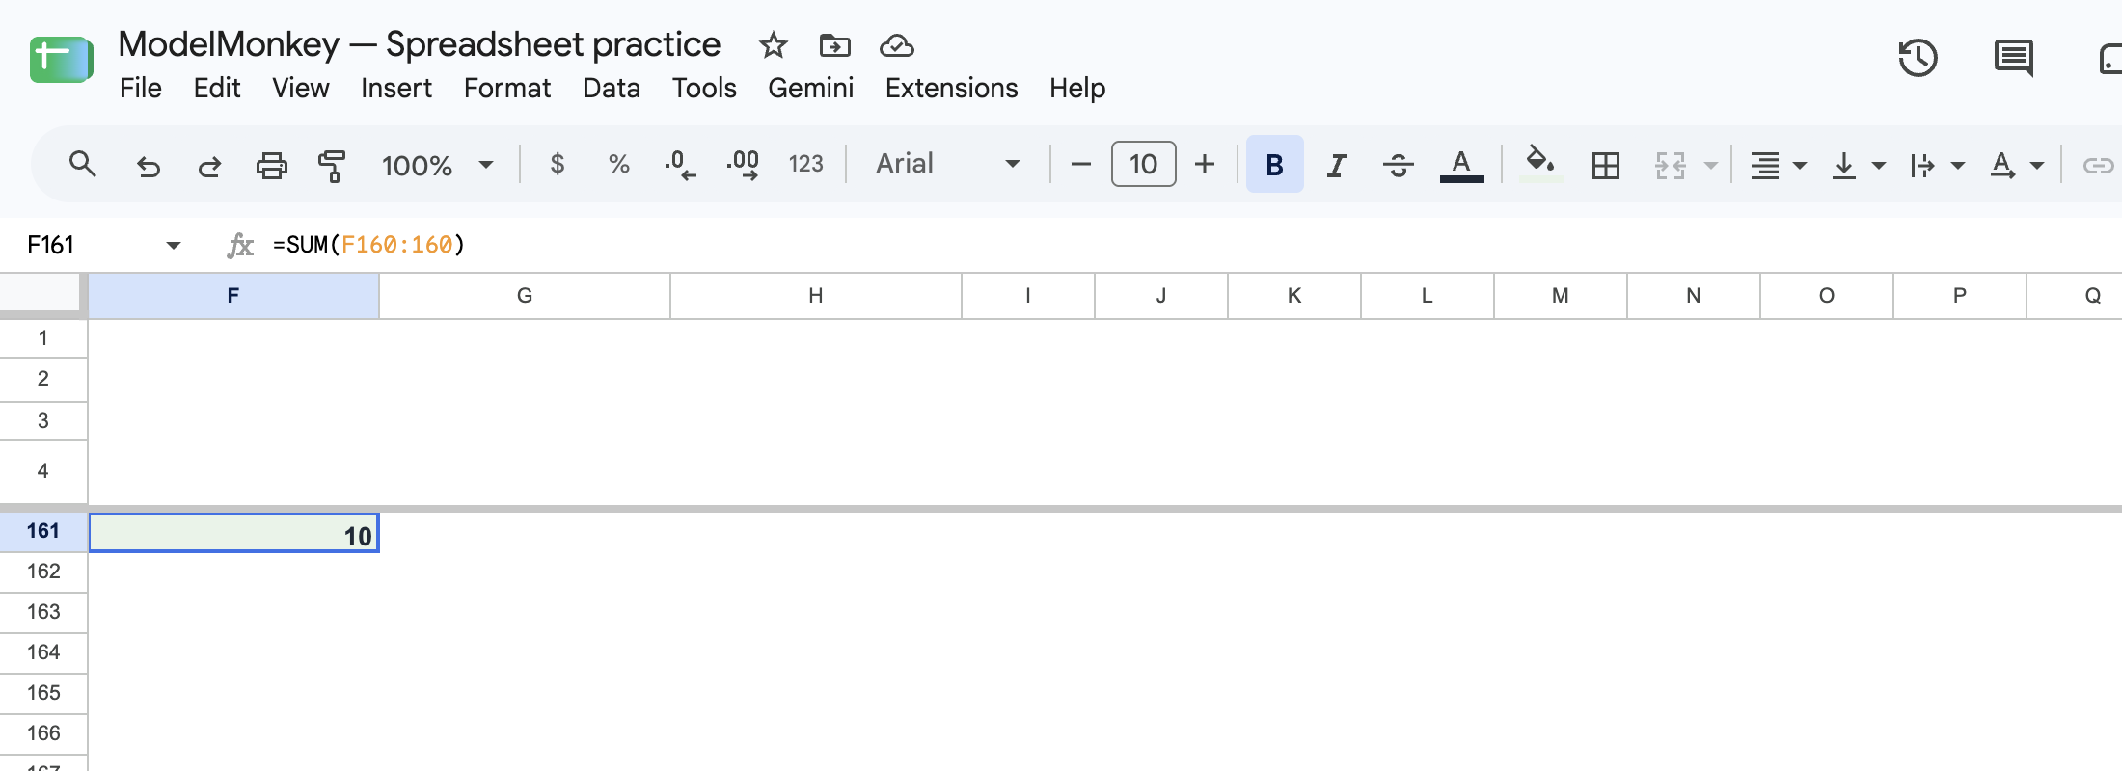Star this spreadsheet
Viewport: 2122px width, 771px height.
[x=774, y=45]
